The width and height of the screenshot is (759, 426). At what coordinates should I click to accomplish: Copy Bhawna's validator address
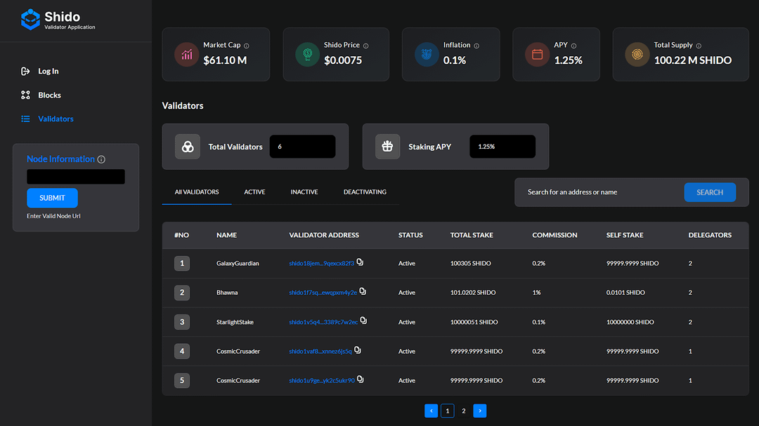(x=363, y=291)
